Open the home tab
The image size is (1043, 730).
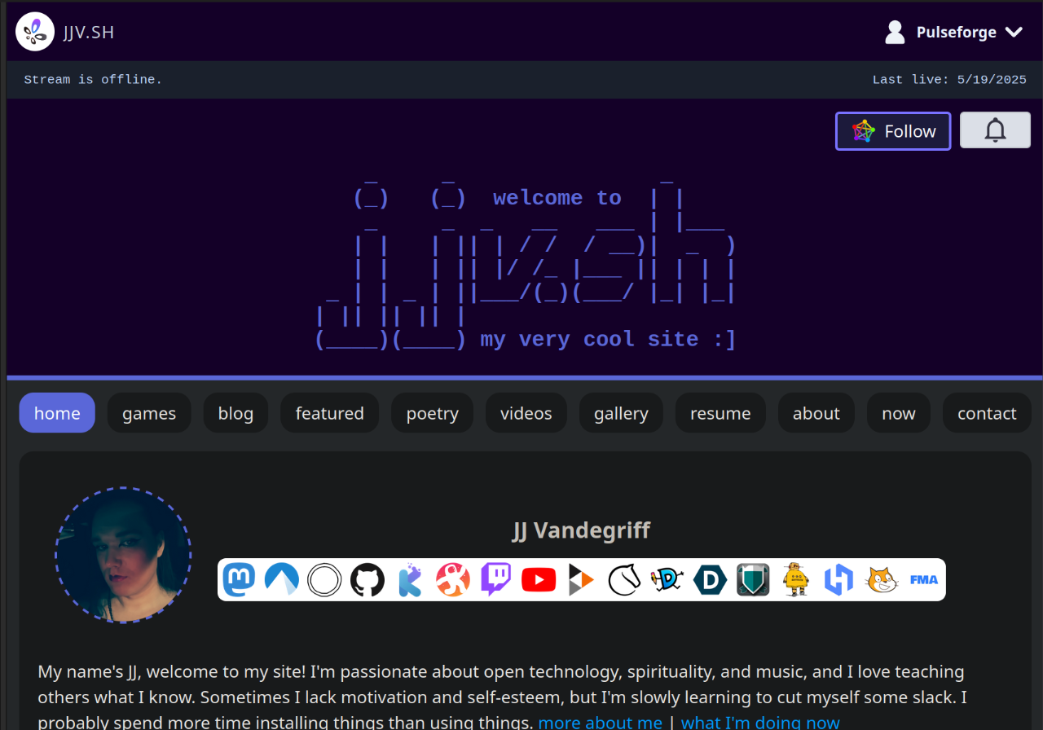click(x=57, y=413)
